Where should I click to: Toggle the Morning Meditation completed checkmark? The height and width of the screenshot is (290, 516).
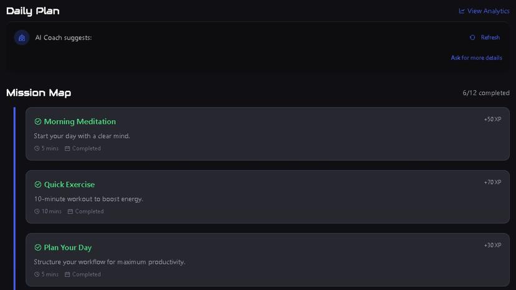[38, 122]
